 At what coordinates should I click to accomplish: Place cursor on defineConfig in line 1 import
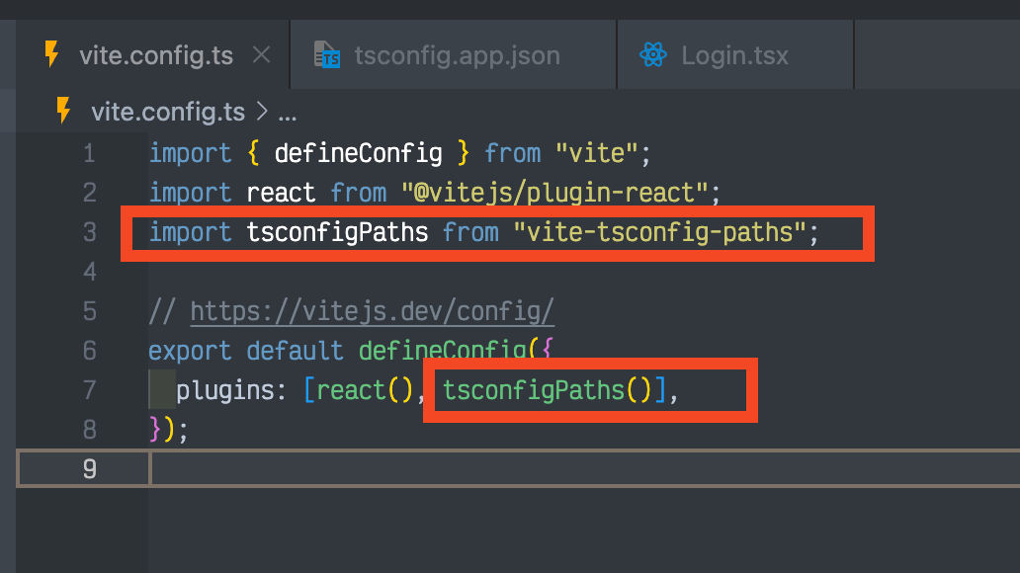(x=359, y=153)
